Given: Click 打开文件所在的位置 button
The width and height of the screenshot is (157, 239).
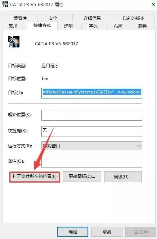Looking at the screenshot, I should pyautogui.click(x=35, y=177).
